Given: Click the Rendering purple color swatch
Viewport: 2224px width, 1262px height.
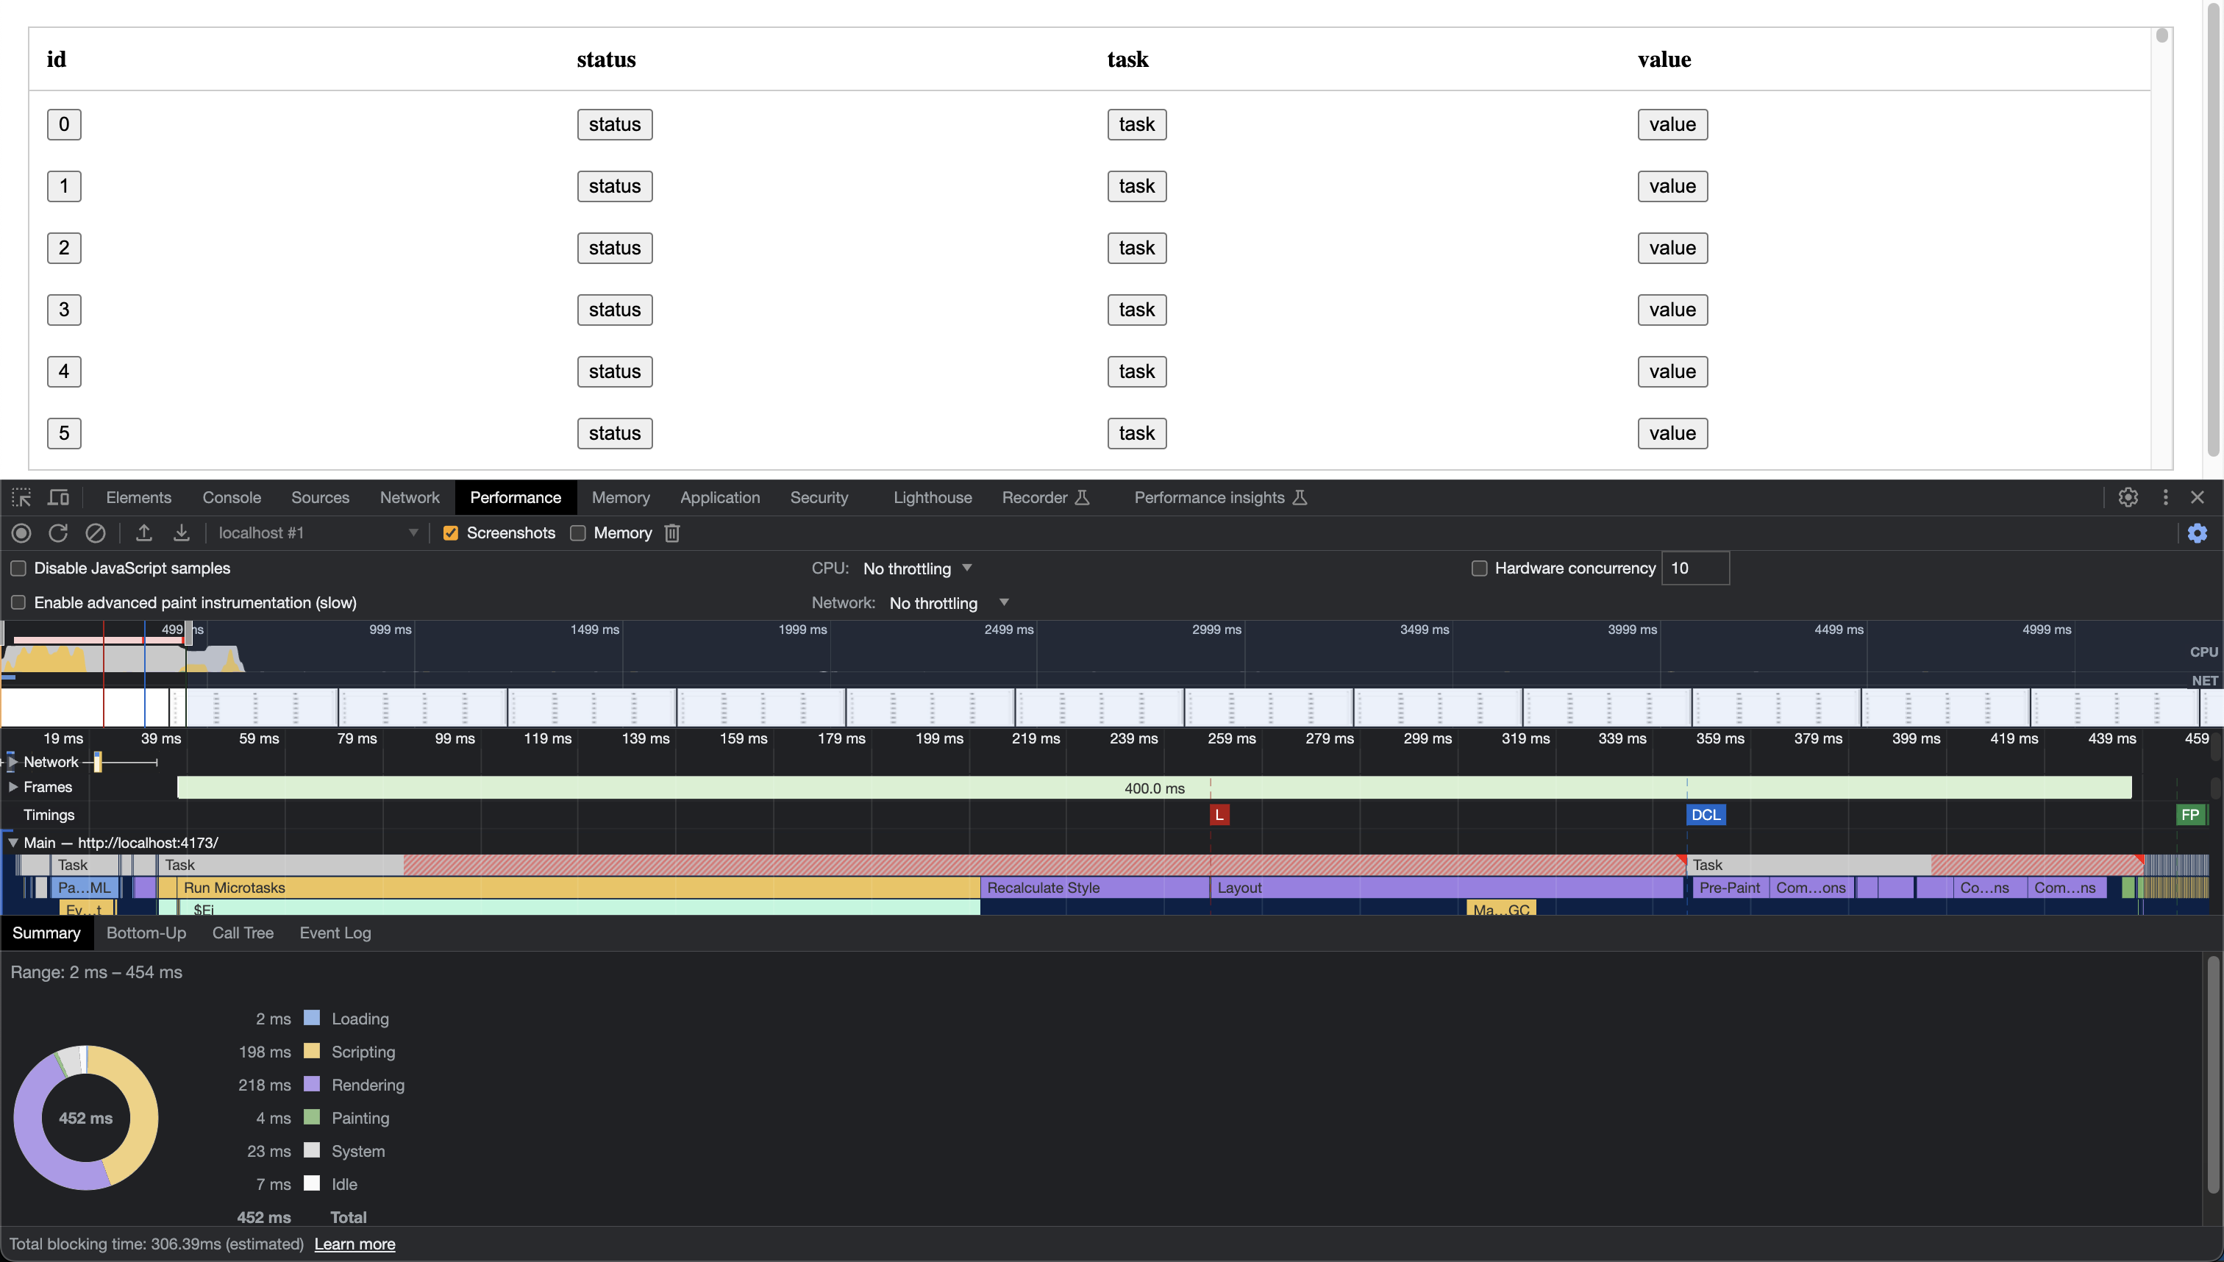Looking at the screenshot, I should click(312, 1084).
